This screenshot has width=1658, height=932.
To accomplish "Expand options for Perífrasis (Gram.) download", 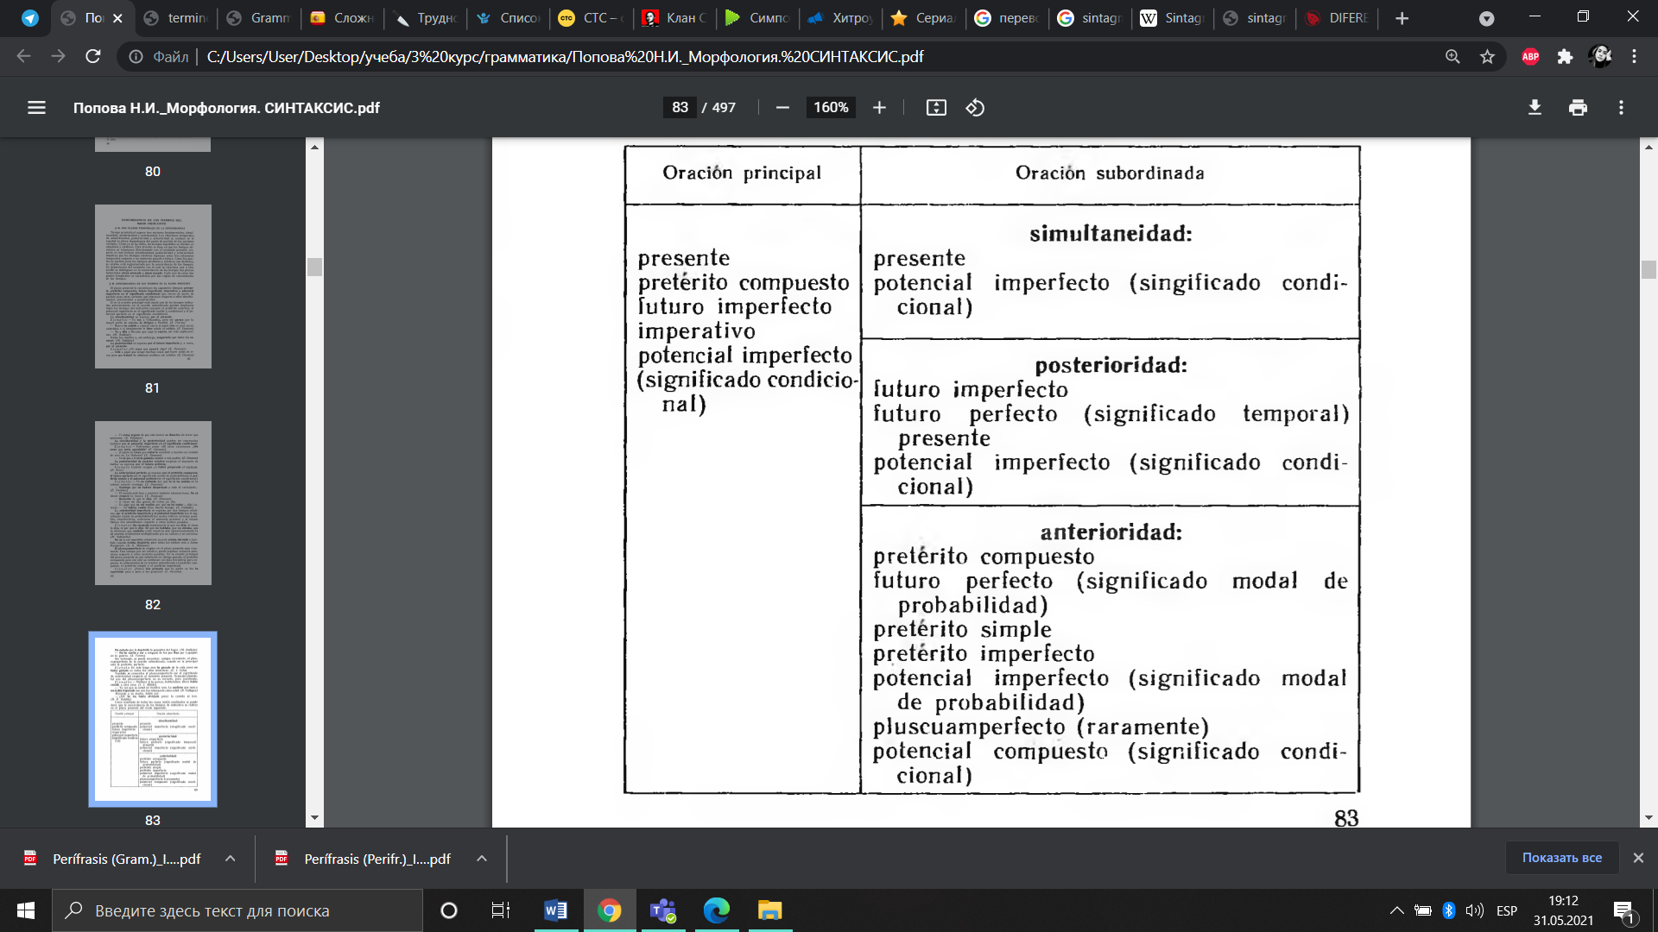I will pyautogui.click(x=230, y=859).
